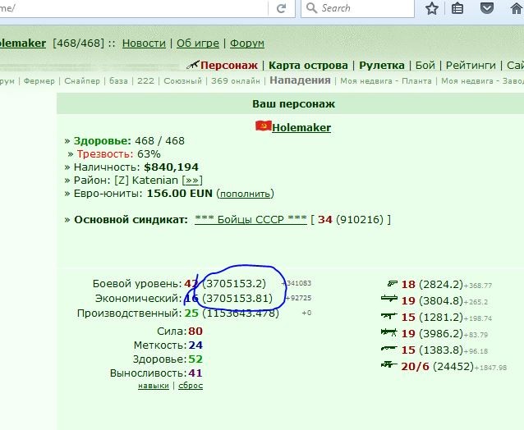Open the Карта острова menu item
Image resolution: width=524 pixels, height=430 pixels.
(308, 66)
